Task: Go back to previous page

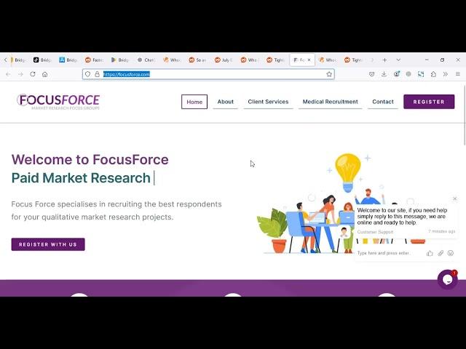Action: 8,74
